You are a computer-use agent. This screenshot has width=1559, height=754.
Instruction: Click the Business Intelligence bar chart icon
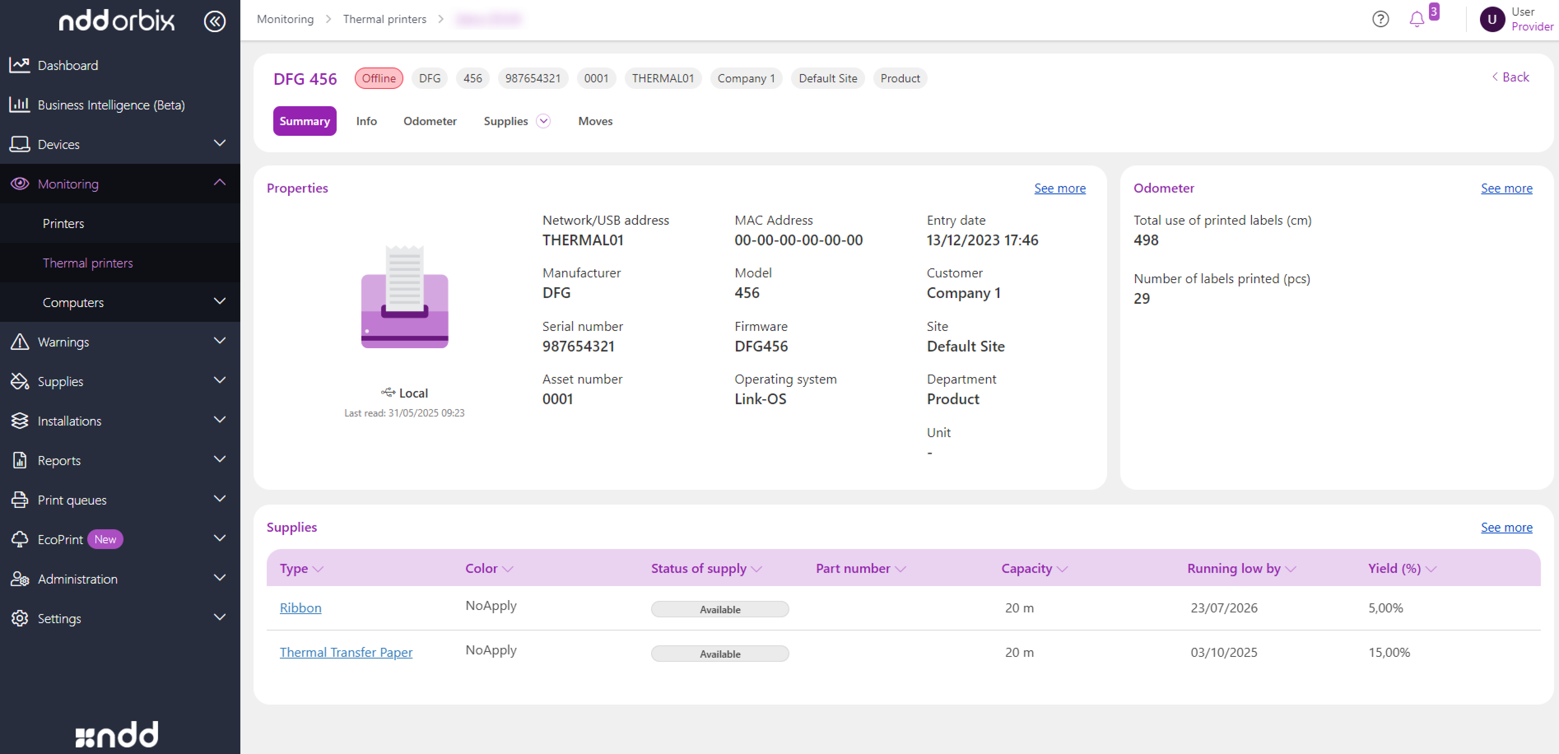point(19,105)
